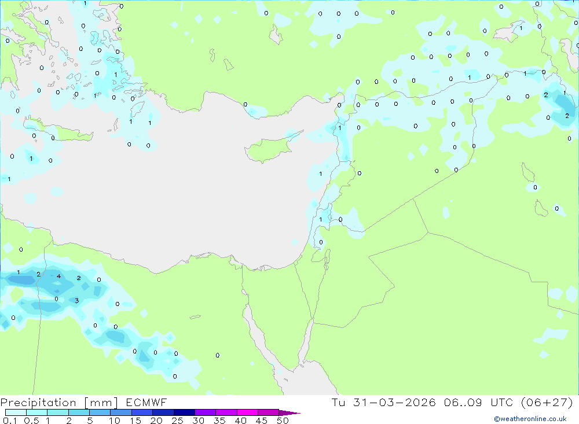Select the 0.5–1 mm legend swatch
579x424 pixels.
click(x=36, y=412)
